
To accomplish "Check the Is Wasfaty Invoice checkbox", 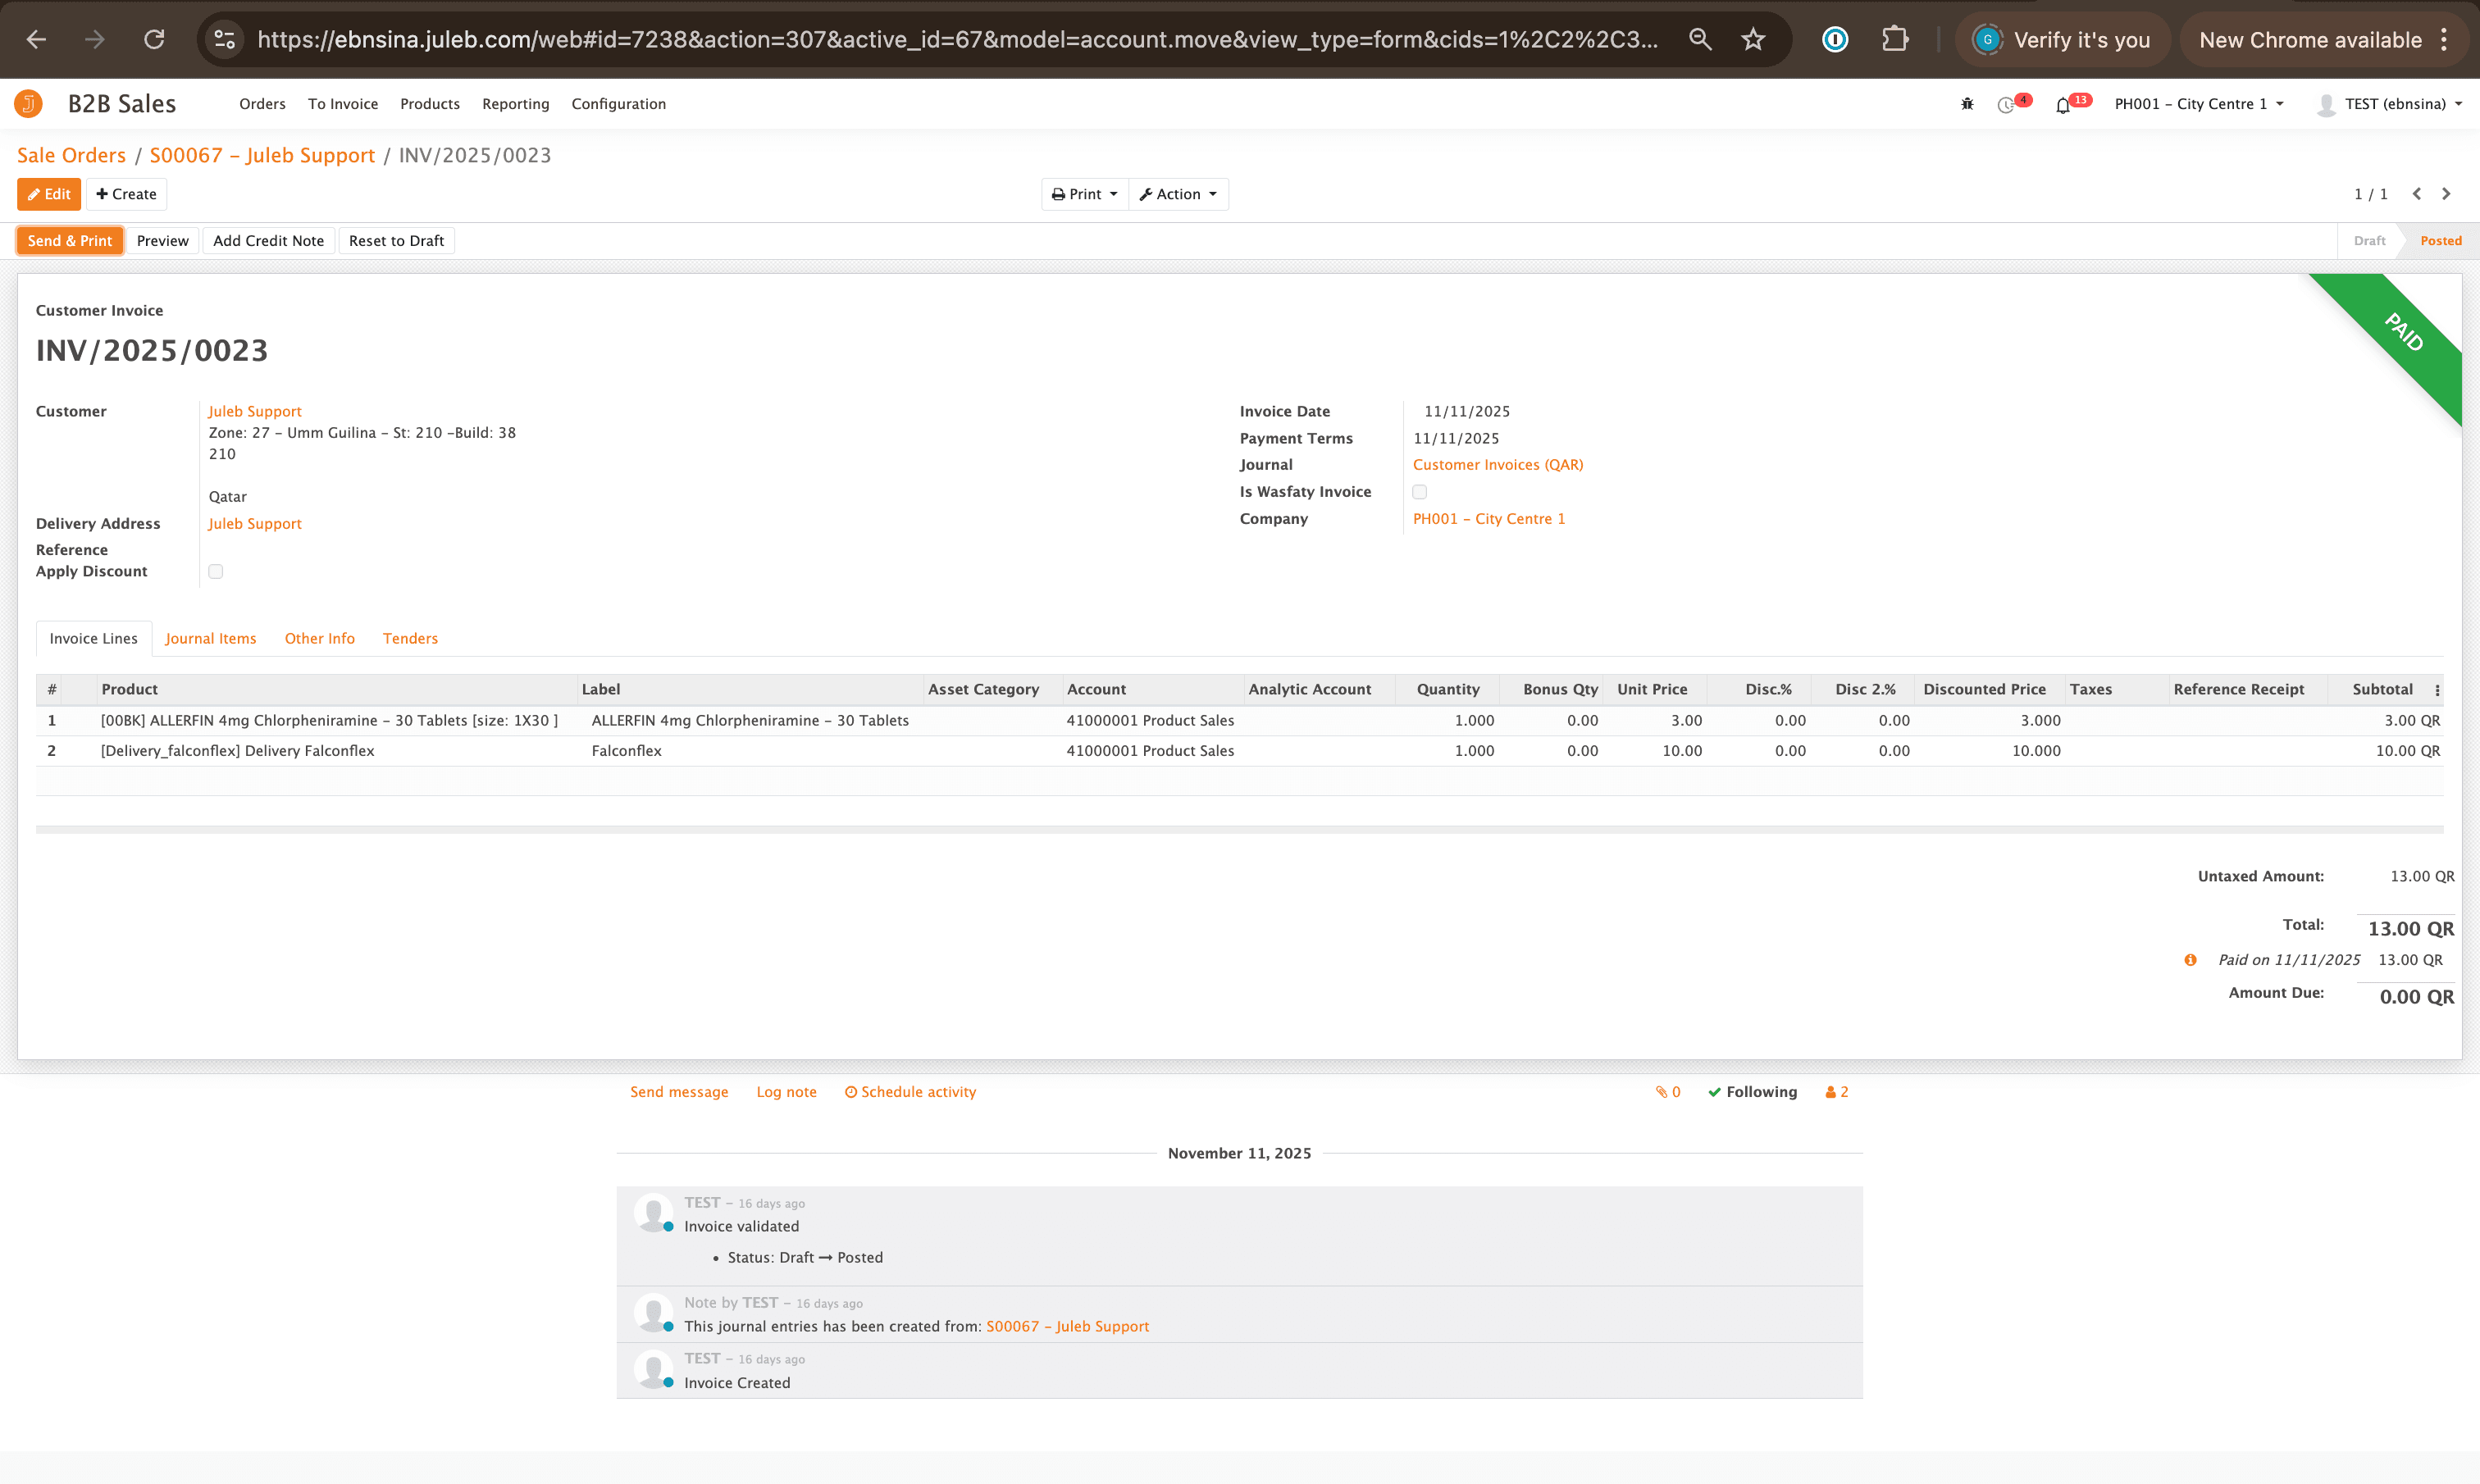I will 1420,491.
